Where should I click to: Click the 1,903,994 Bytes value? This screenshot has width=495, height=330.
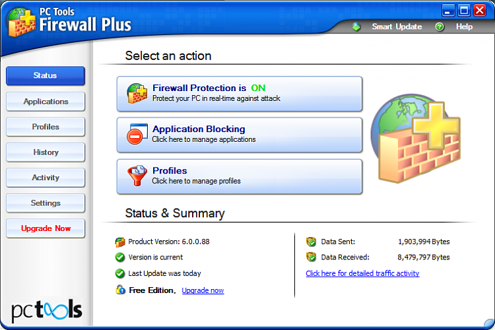pos(424,242)
